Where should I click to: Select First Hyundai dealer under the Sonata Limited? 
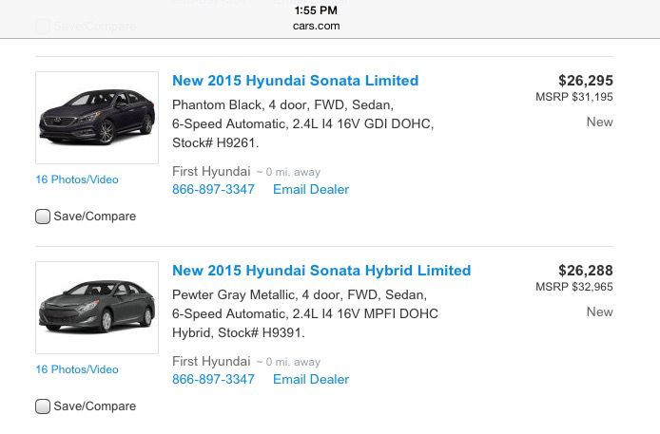coord(210,171)
